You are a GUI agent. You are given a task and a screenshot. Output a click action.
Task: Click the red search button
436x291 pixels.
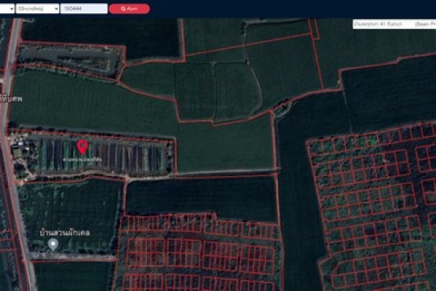coord(130,9)
